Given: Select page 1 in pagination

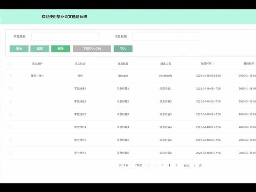Looking at the screenshot, I should point(163,165).
